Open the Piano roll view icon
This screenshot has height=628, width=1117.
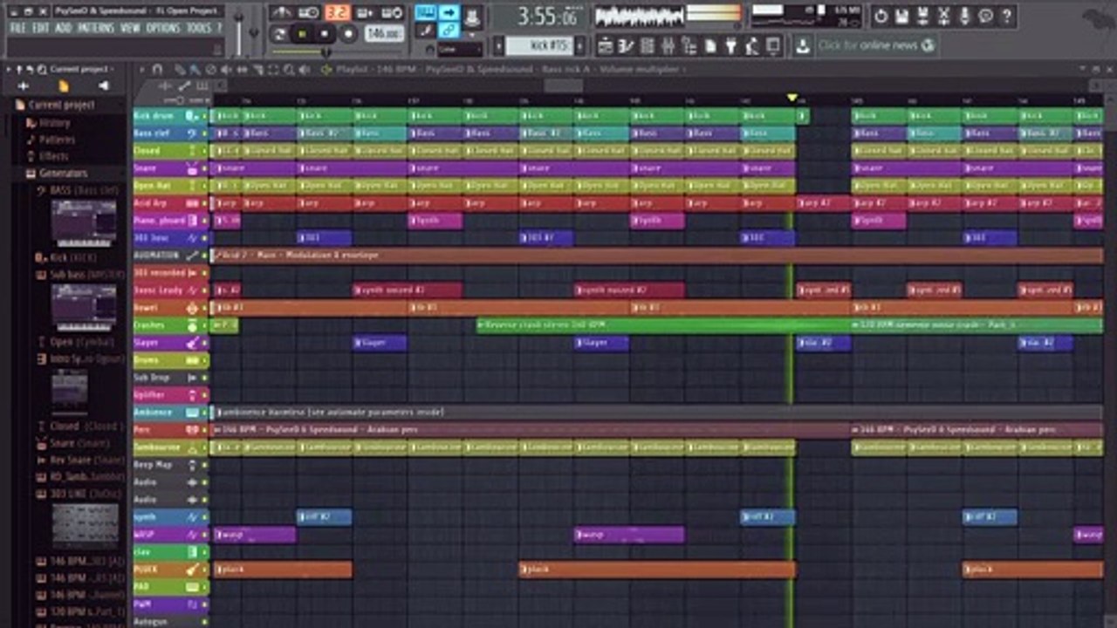tap(627, 45)
